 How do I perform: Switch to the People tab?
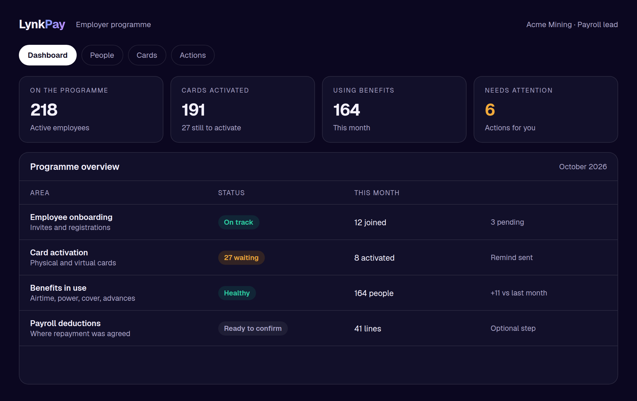tap(102, 55)
